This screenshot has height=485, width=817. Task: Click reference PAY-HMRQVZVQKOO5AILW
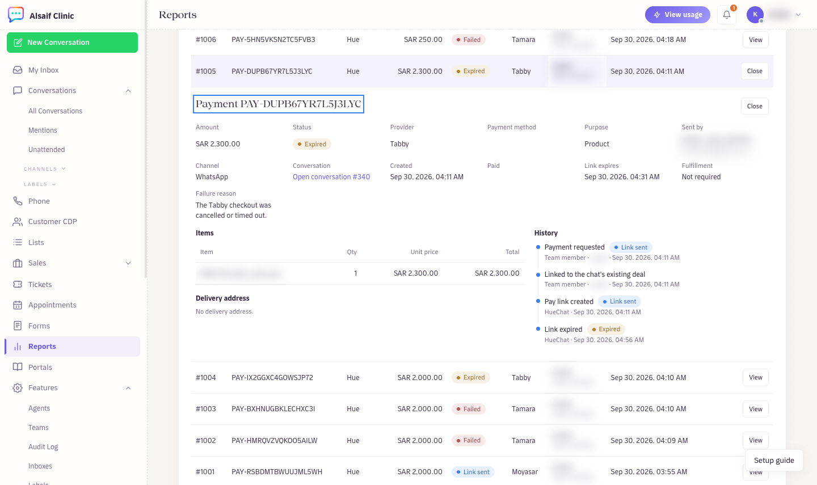(275, 441)
